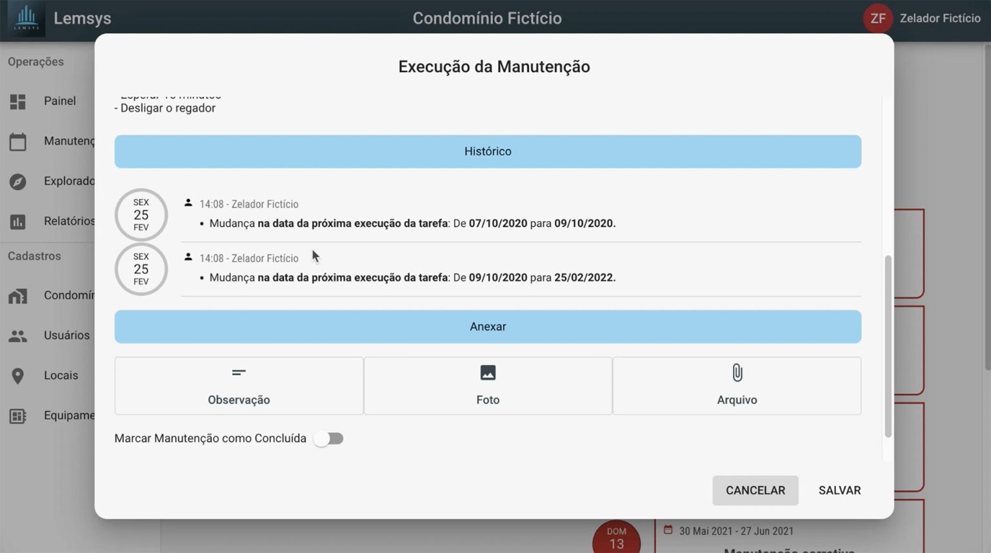The height and width of the screenshot is (553, 991).
Task: Open the Explorador compass icon
Action: point(18,182)
